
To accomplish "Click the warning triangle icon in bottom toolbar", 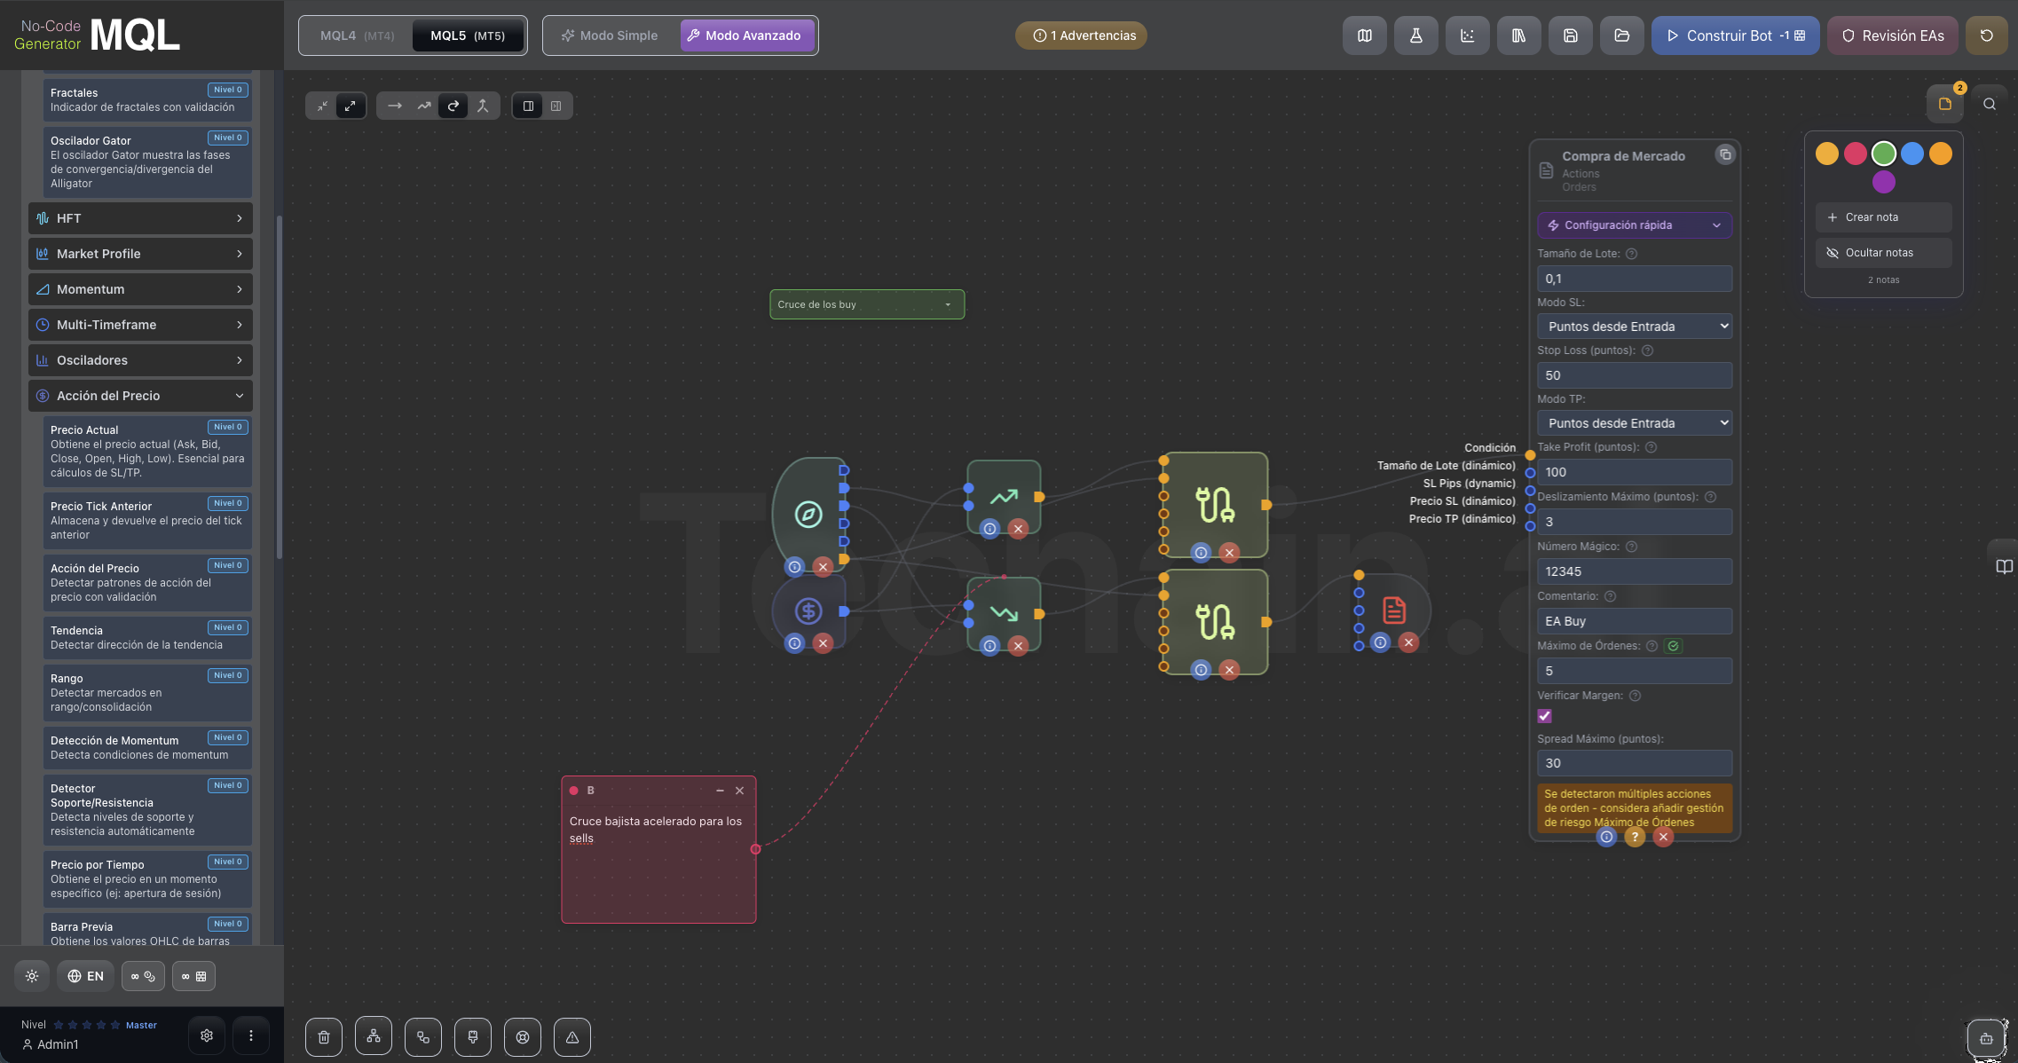I will tap(572, 1037).
